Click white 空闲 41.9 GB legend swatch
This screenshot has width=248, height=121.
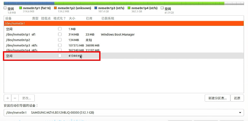point(162,8)
